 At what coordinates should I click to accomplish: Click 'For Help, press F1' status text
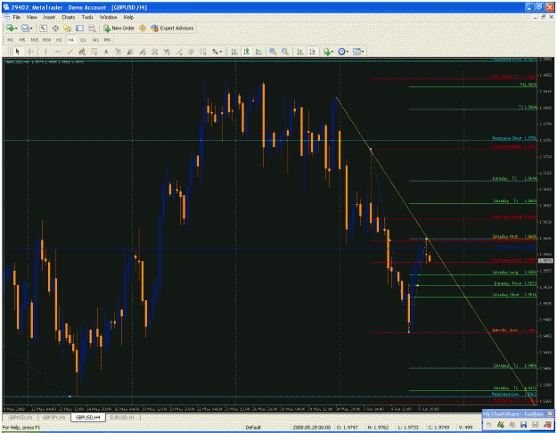coord(21,428)
